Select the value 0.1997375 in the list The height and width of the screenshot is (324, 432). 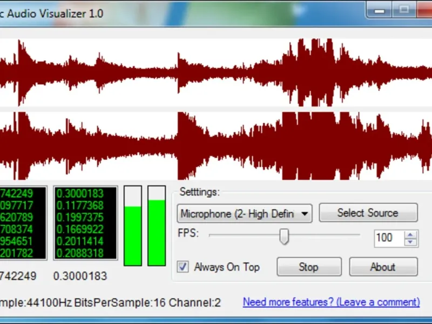pyautogui.click(x=80, y=218)
